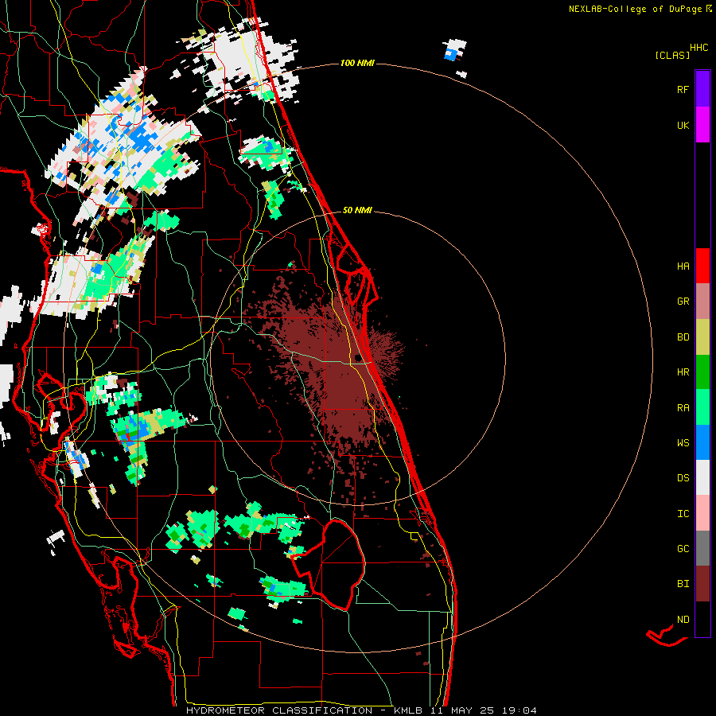
Task: Click the BD yellow legend color swatch
Action: [702, 337]
